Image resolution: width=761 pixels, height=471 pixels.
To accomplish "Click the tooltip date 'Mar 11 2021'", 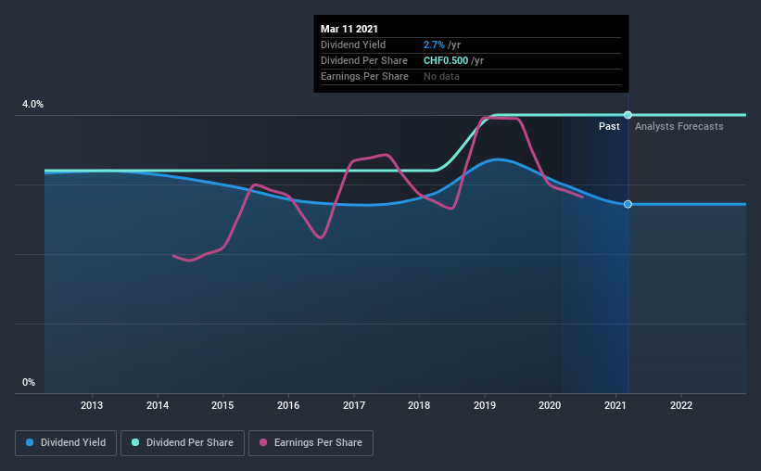I will pyautogui.click(x=349, y=29).
